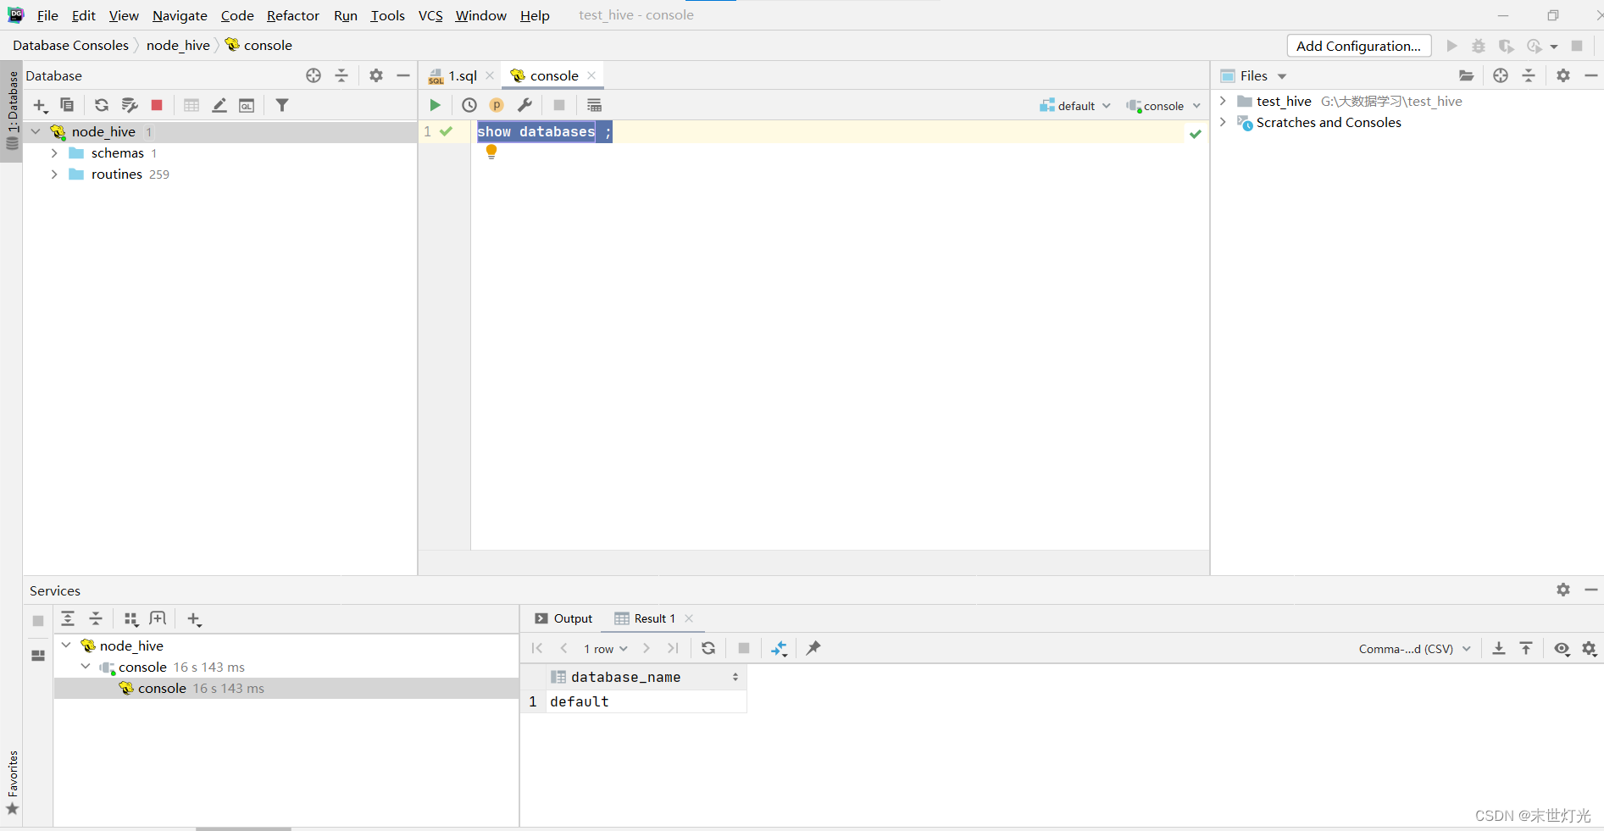Open the File menu
The image size is (1604, 831).
tap(47, 15)
